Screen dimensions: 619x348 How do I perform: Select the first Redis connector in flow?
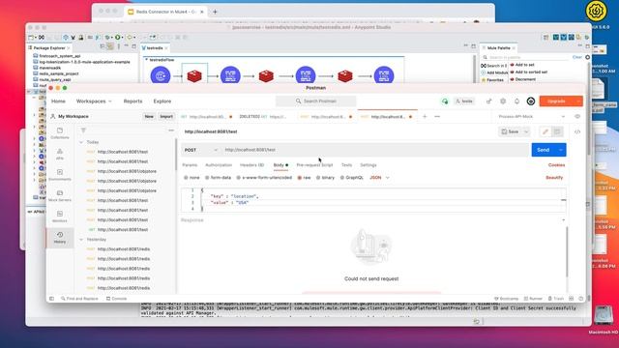click(x=194, y=75)
